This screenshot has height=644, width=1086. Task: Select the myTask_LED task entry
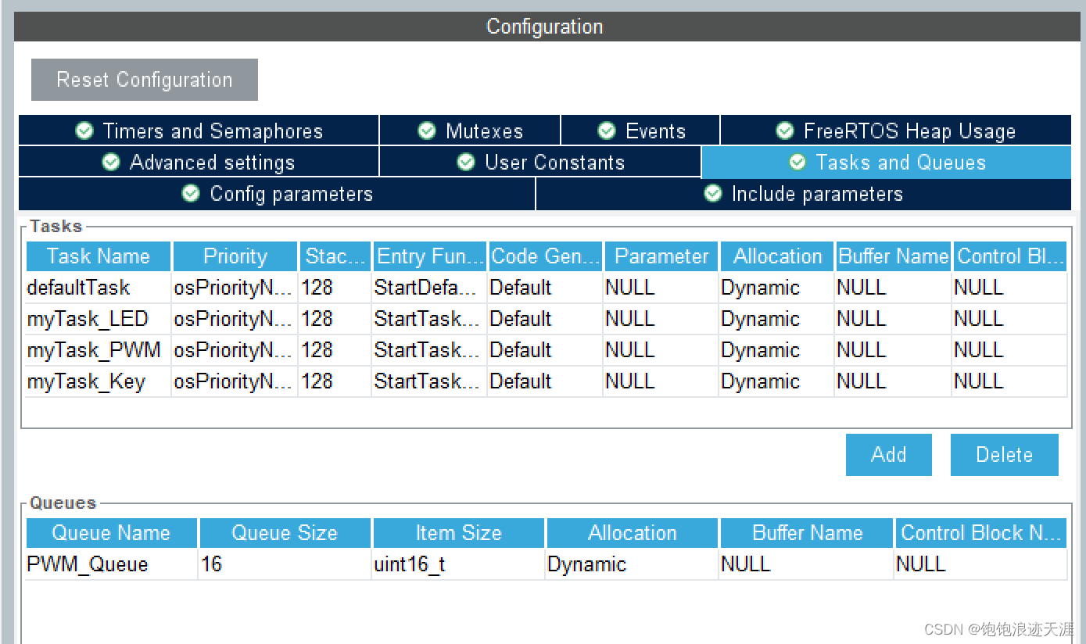point(97,318)
